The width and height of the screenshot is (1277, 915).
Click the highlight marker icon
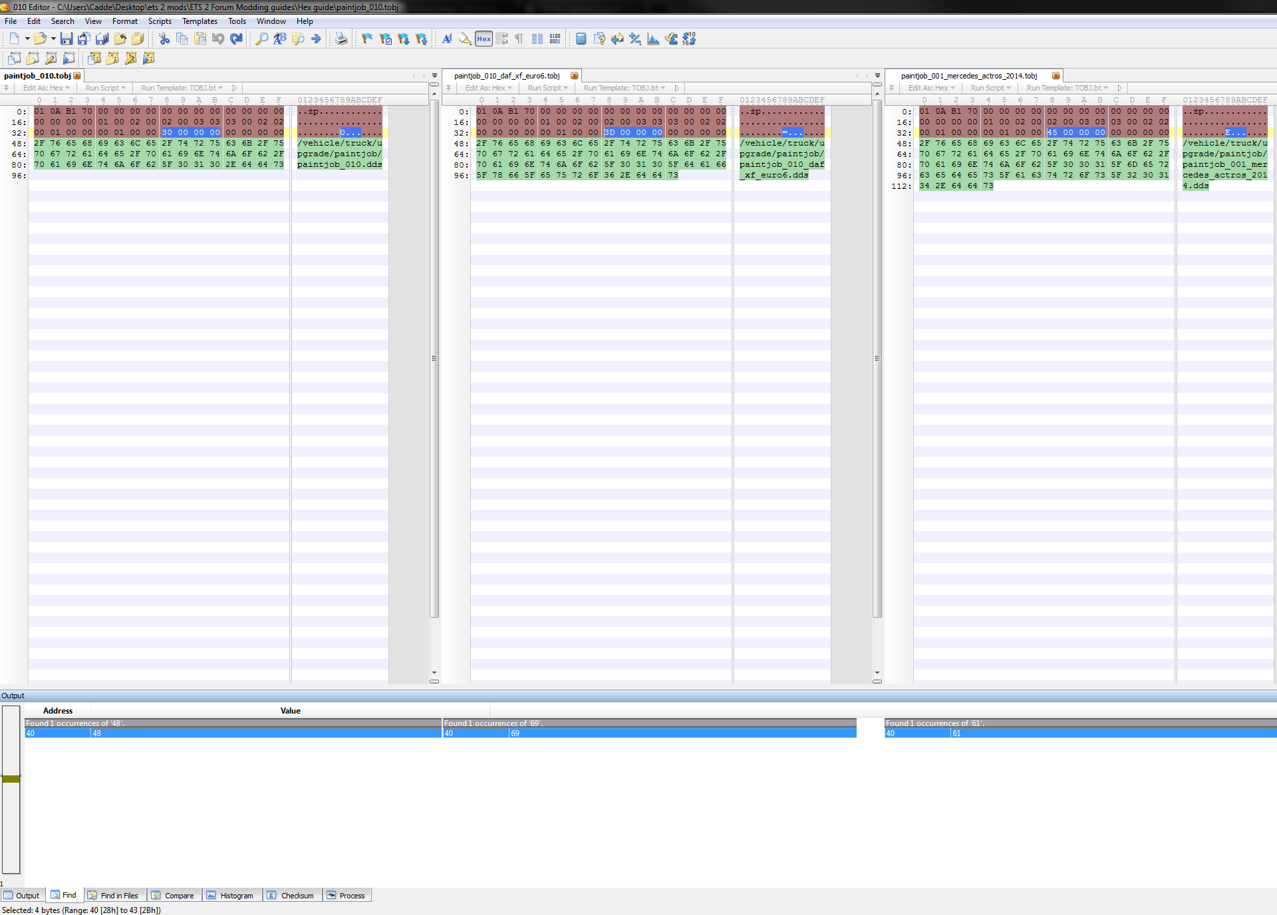pyautogui.click(x=465, y=39)
